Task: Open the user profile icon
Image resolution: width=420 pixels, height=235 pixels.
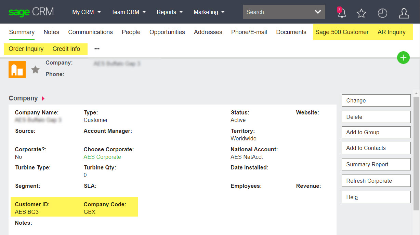Action: pyautogui.click(x=404, y=13)
